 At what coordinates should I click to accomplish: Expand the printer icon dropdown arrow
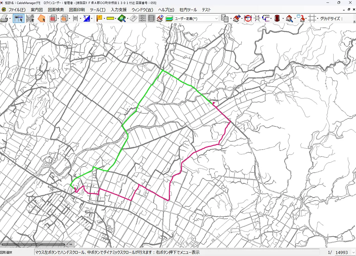coord(10,18)
